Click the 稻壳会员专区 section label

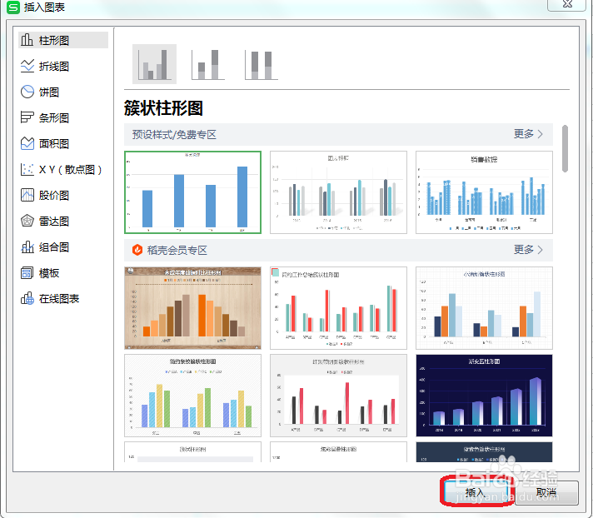(x=177, y=250)
